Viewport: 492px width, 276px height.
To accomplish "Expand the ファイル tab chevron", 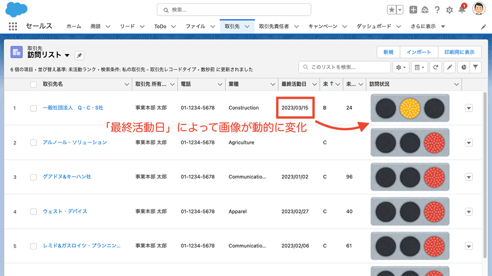I will pyautogui.click(x=213, y=27).
